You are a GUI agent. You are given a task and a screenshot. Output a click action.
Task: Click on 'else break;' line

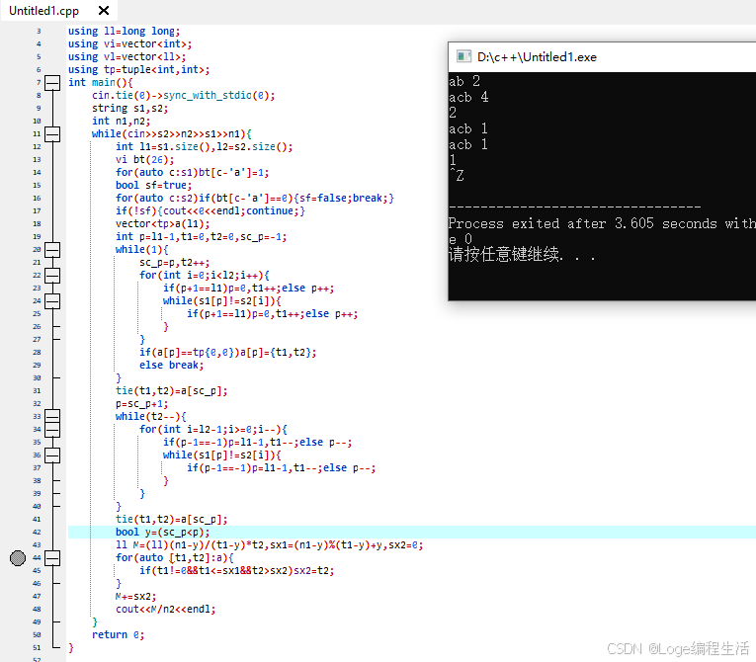pyautogui.click(x=172, y=366)
